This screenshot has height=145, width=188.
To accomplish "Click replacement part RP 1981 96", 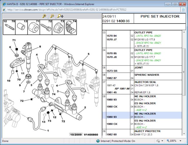I will (x=122, y=89).
